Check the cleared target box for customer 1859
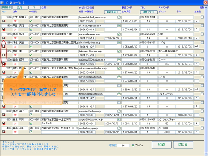 tap(4, 46)
